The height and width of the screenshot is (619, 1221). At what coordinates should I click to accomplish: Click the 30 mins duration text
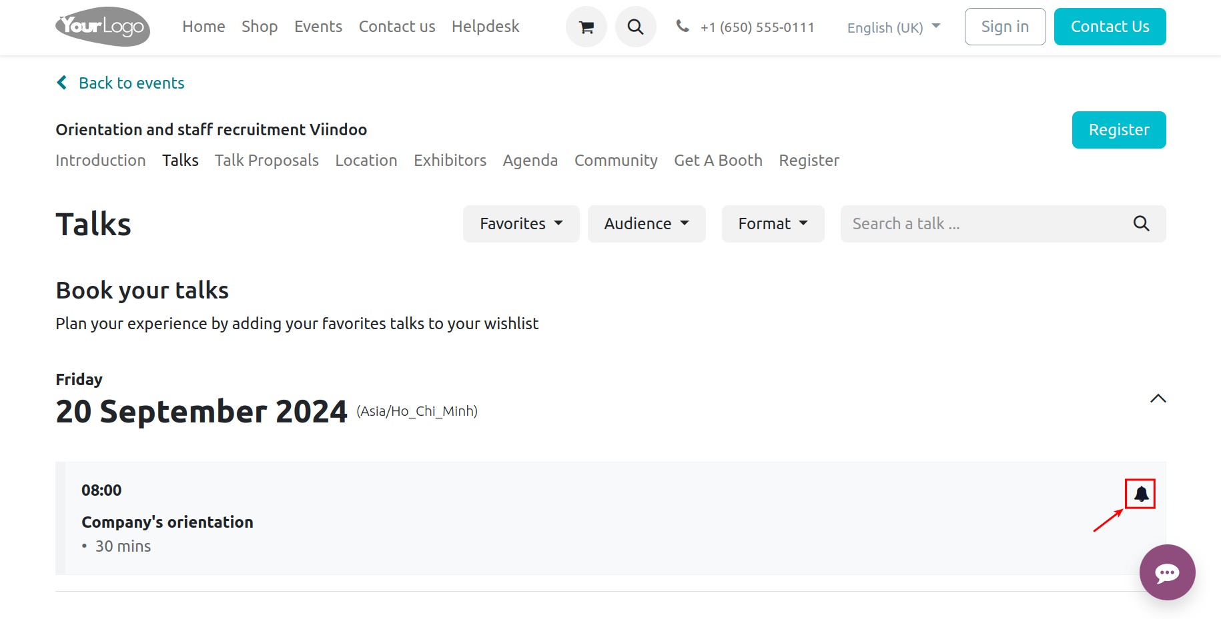pyautogui.click(x=123, y=546)
